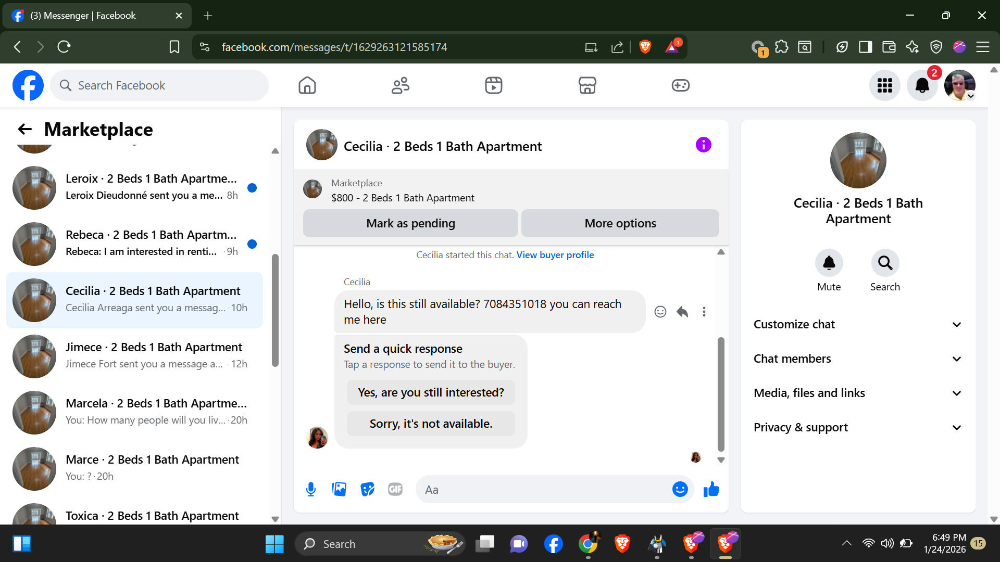
Task: Expand Media, files and links section
Action: (858, 393)
